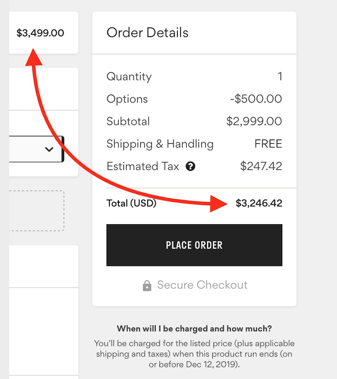Open the dropdown with the chevron arrow
This screenshot has width=337, height=379.
[x=49, y=149]
